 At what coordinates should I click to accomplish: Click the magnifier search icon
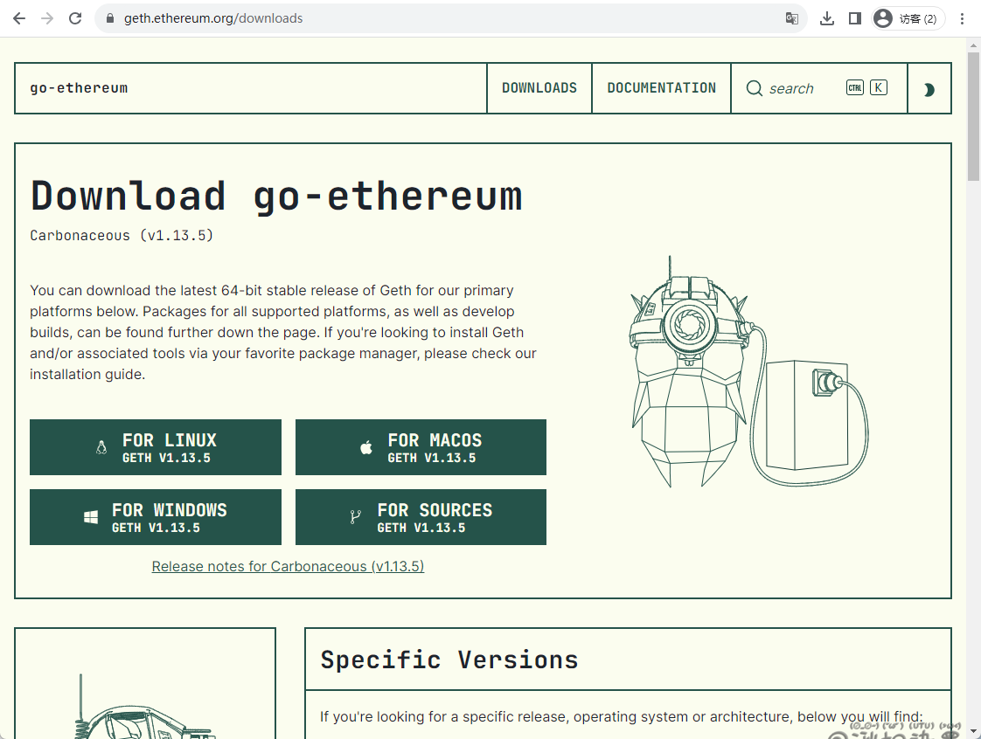click(754, 88)
